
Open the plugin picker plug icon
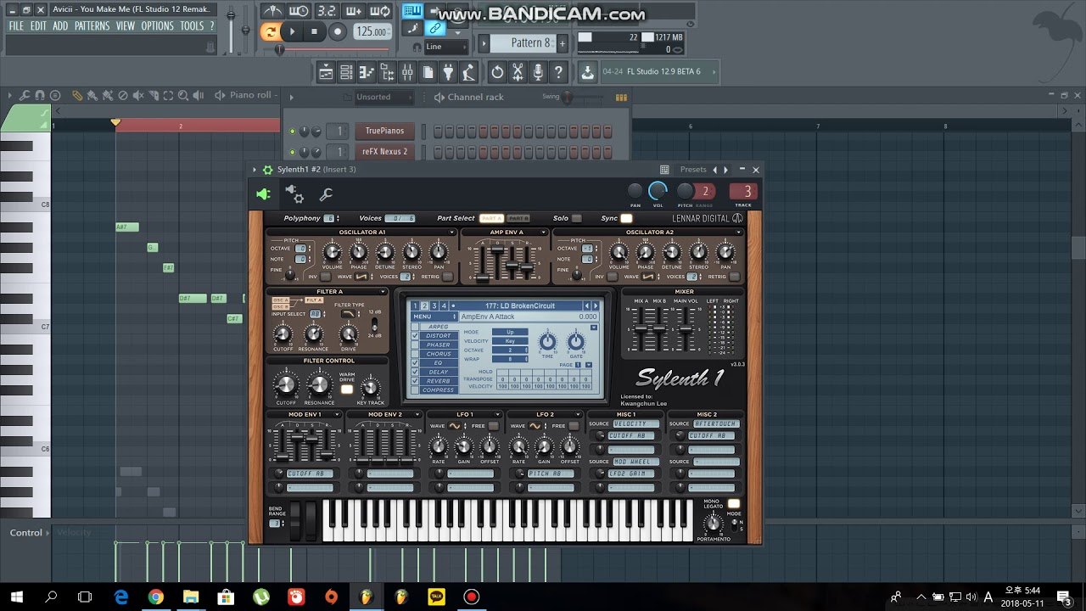coord(448,72)
